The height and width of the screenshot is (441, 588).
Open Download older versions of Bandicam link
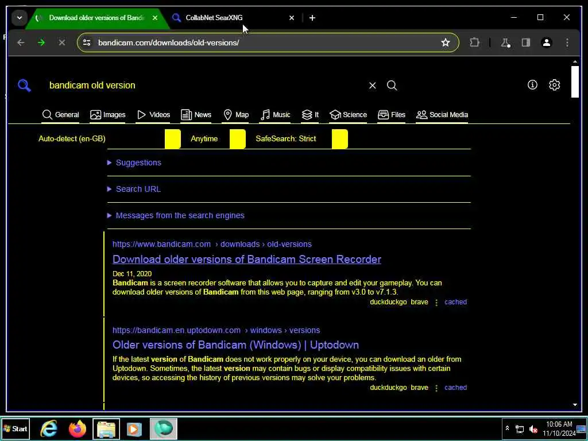(247, 259)
